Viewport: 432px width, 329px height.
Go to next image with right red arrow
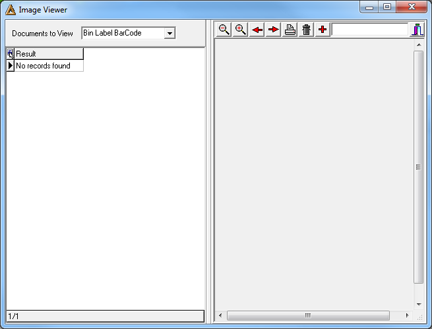click(x=273, y=30)
